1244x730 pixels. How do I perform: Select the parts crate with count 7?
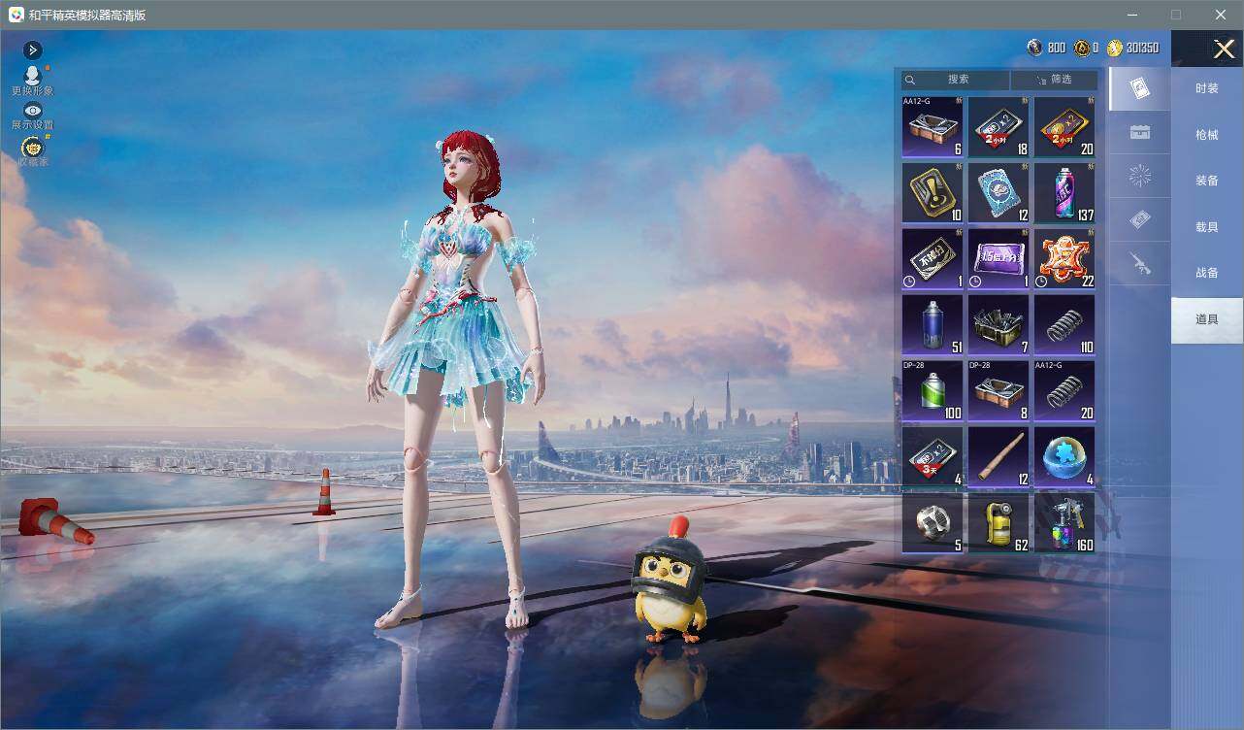(x=998, y=324)
